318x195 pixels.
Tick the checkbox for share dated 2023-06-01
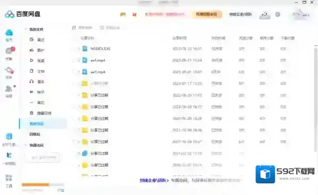coord(74,72)
